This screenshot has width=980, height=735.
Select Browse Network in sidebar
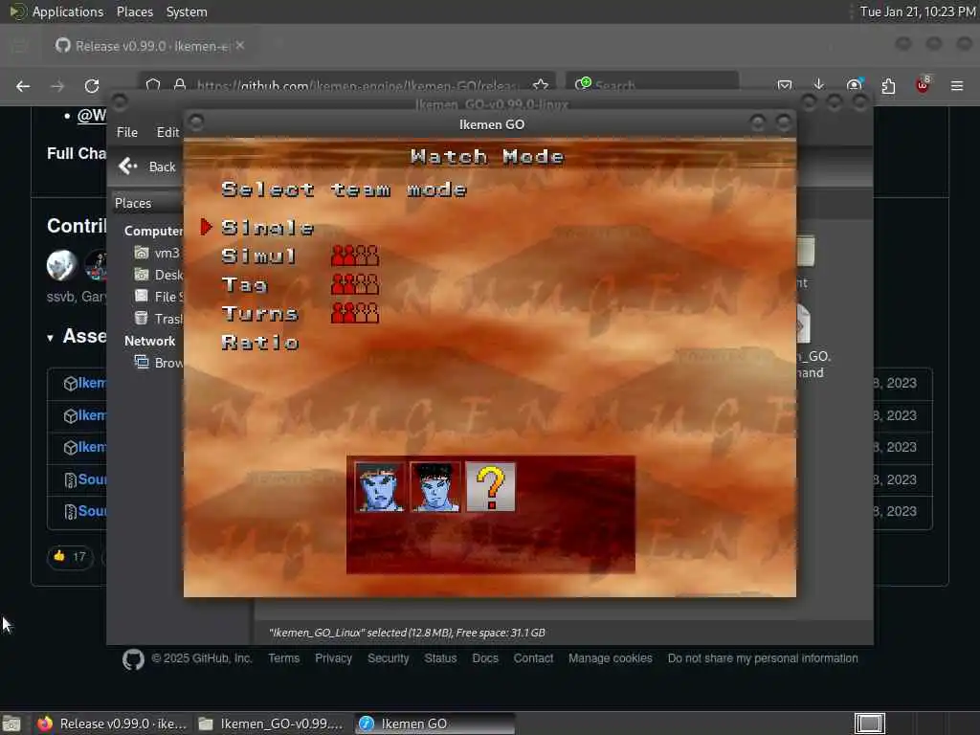[x=158, y=363]
